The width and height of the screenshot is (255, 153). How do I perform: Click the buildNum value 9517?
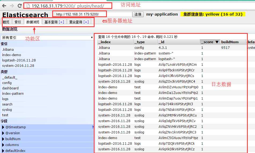226,48
